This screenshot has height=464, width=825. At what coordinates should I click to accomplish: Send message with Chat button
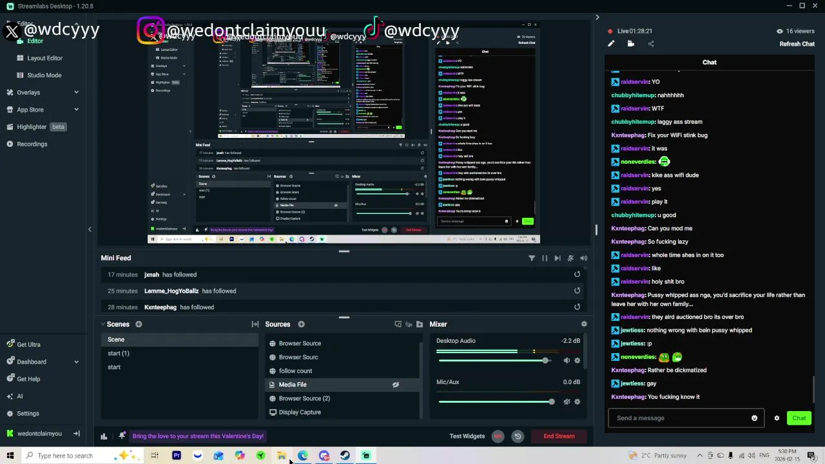(x=799, y=418)
